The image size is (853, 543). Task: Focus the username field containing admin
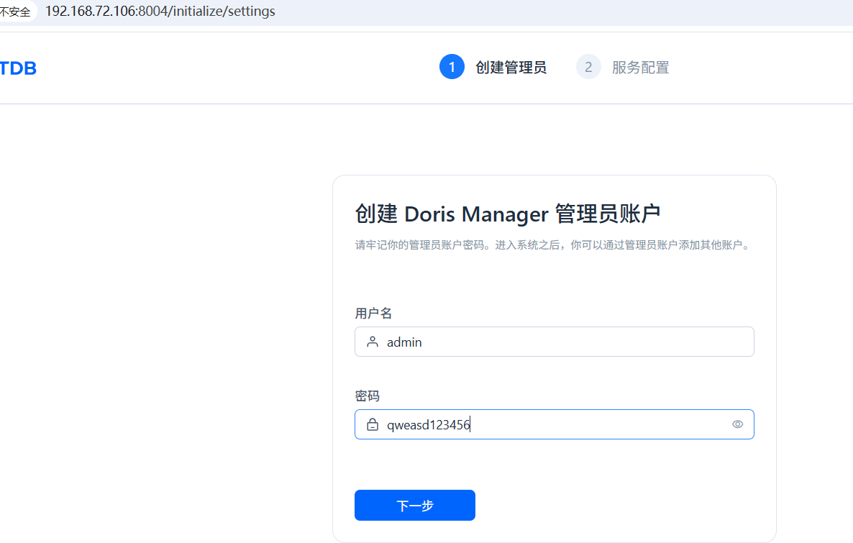click(x=561, y=342)
